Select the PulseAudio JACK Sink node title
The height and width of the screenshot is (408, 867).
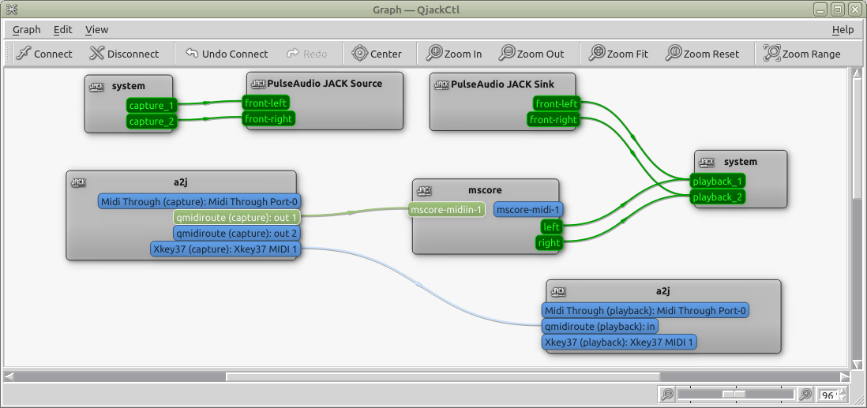[503, 84]
